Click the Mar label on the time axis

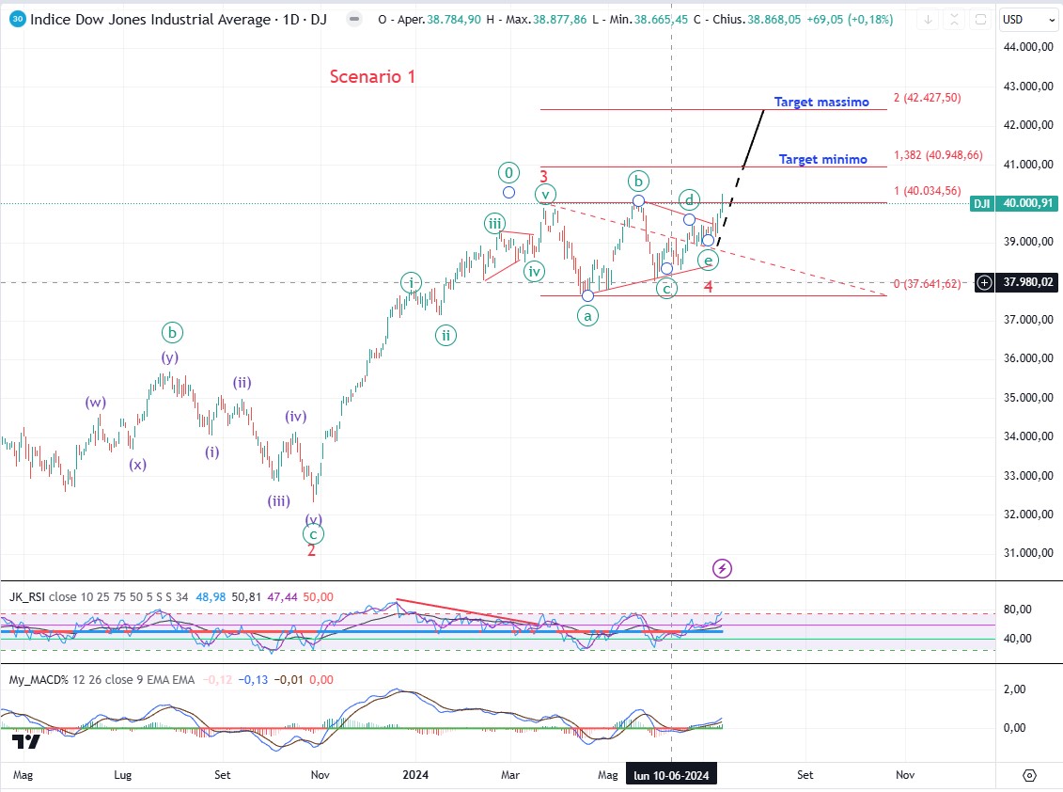[509, 775]
